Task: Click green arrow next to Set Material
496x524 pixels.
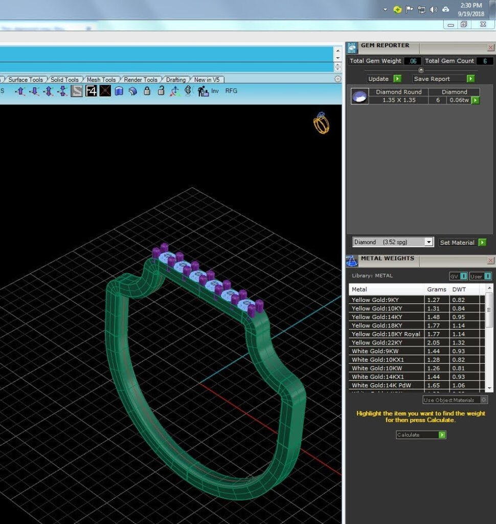Action: point(482,242)
